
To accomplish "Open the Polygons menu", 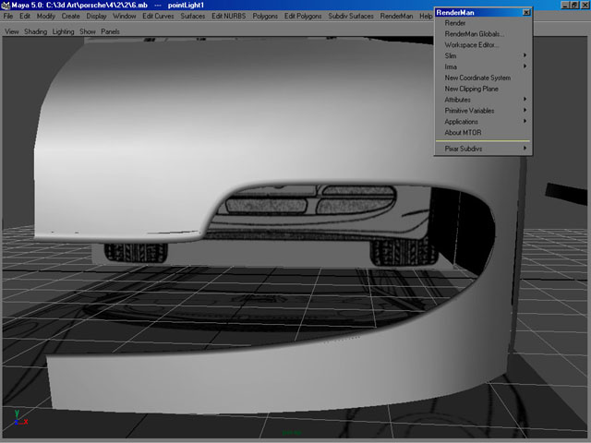I will (x=265, y=17).
